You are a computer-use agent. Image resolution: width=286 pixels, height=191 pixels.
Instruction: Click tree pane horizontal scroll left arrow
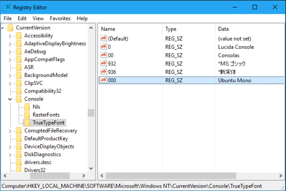click(x=5, y=176)
